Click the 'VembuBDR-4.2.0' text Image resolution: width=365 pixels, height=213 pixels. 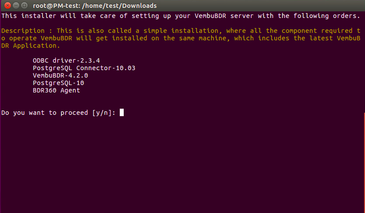(61, 75)
